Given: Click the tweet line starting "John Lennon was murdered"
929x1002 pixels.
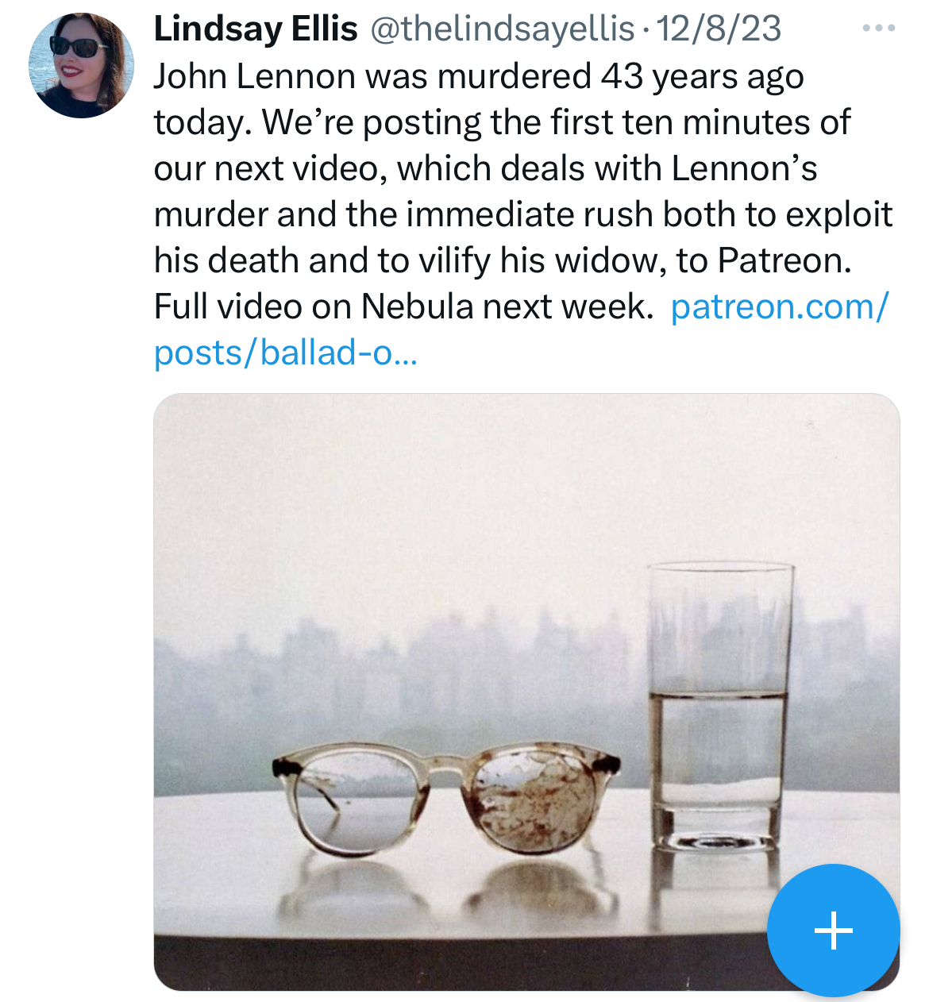Looking at the screenshot, I should (x=479, y=77).
